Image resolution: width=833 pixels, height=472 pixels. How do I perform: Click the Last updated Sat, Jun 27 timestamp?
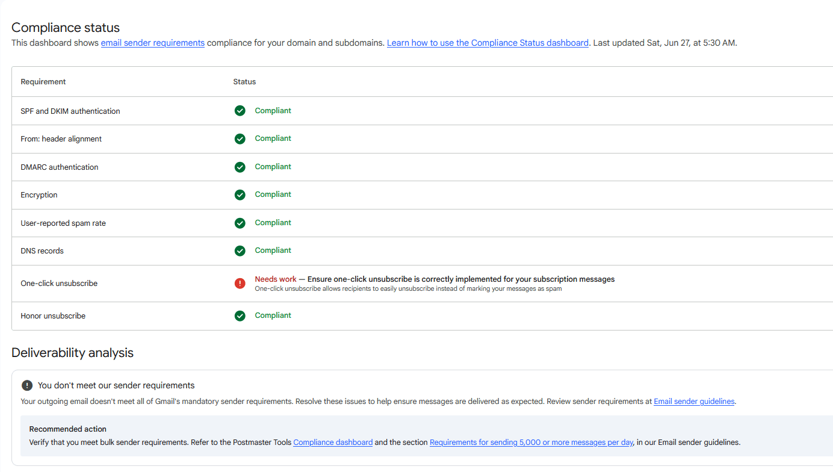(665, 43)
